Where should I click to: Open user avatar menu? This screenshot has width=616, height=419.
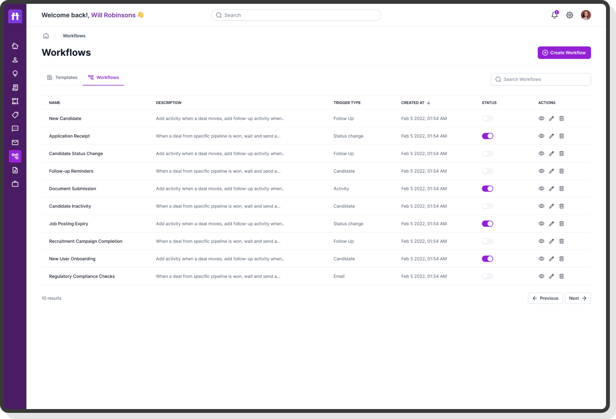(x=586, y=15)
